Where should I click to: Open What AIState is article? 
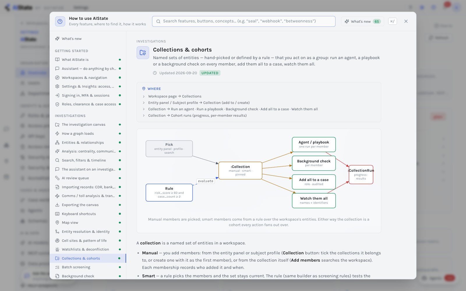[x=88, y=60]
